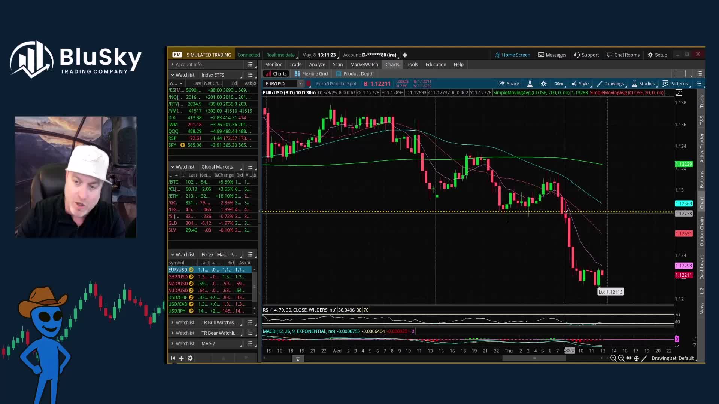Click the Share chart icon

(x=501, y=83)
